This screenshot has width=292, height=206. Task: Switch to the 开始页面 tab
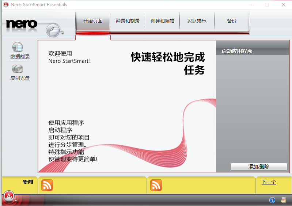[x=93, y=21]
